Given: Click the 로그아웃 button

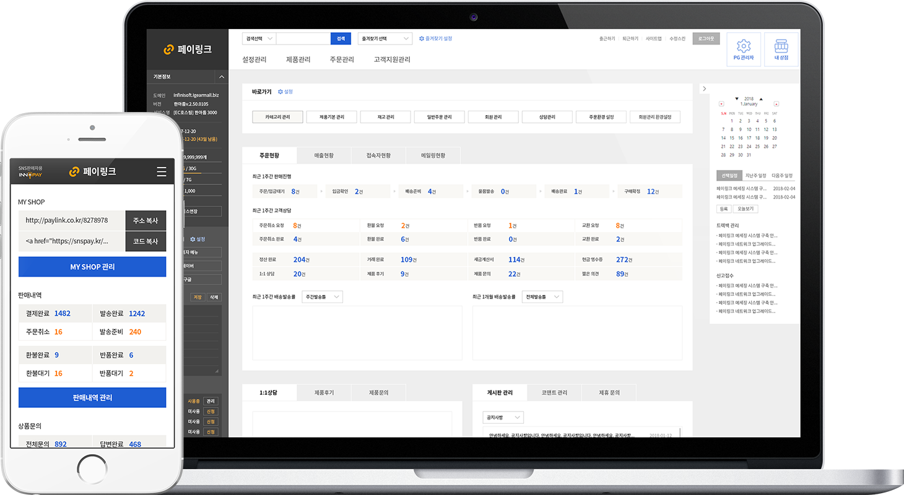Looking at the screenshot, I should (x=706, y=38).
